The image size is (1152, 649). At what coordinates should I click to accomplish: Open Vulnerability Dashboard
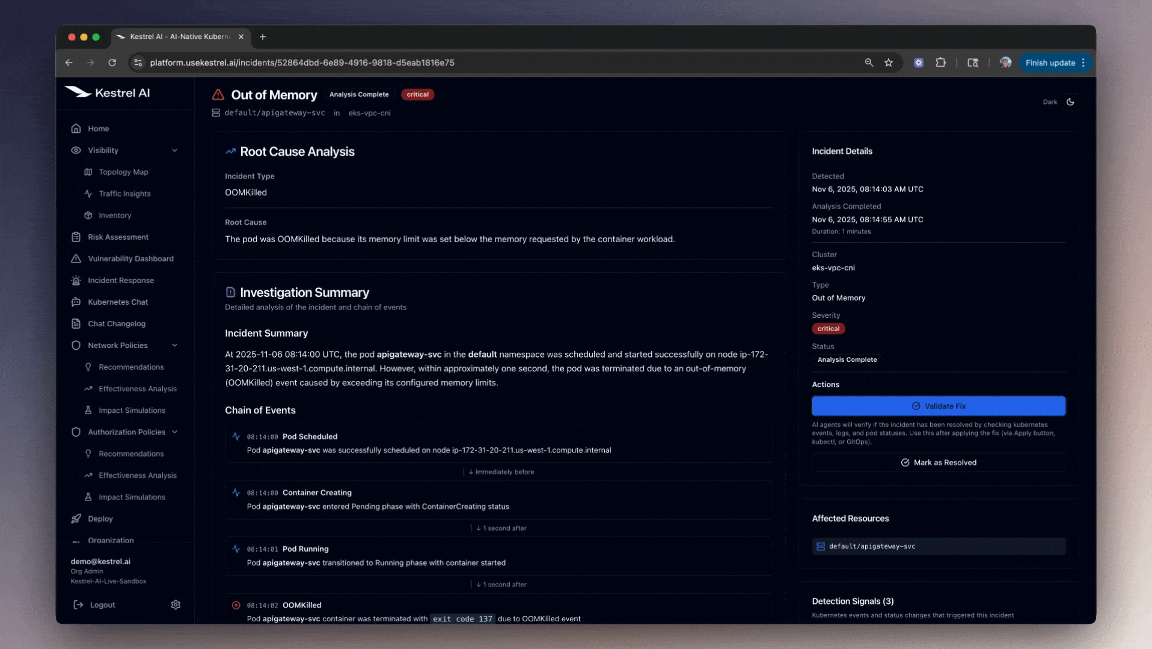(x=130, y=258)
